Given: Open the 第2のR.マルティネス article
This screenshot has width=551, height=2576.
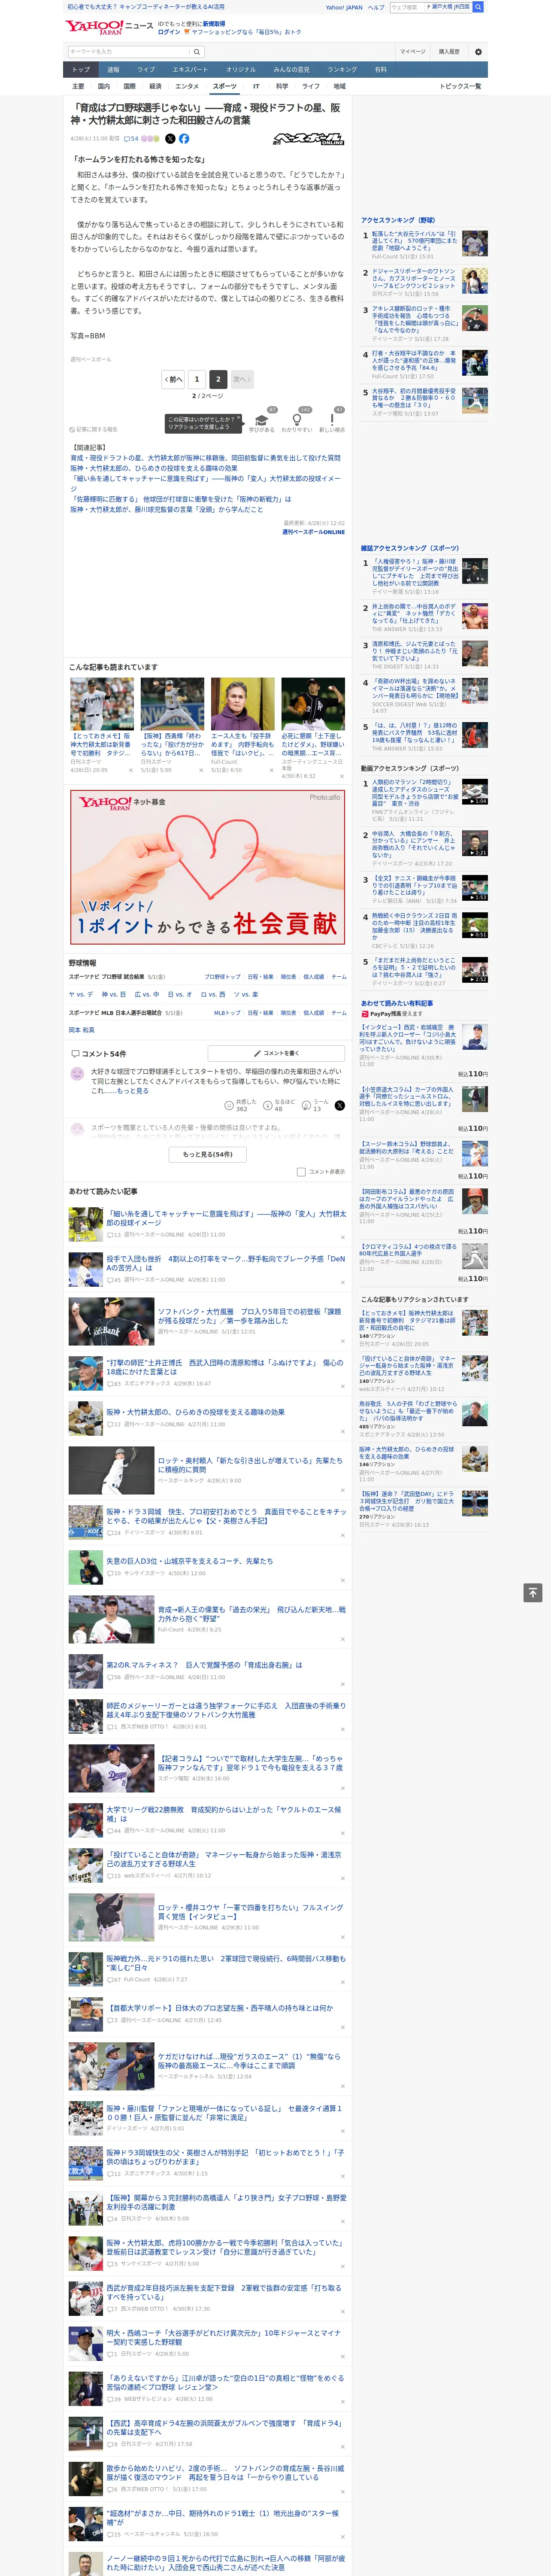Looking at the screenshot, I should click(x=204, y=1665).
